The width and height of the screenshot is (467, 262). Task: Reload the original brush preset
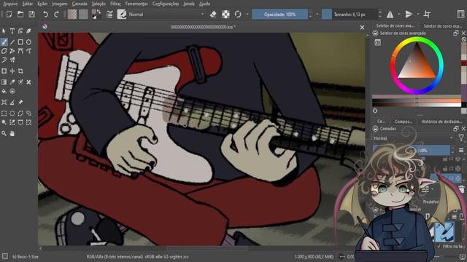point(238,15)
